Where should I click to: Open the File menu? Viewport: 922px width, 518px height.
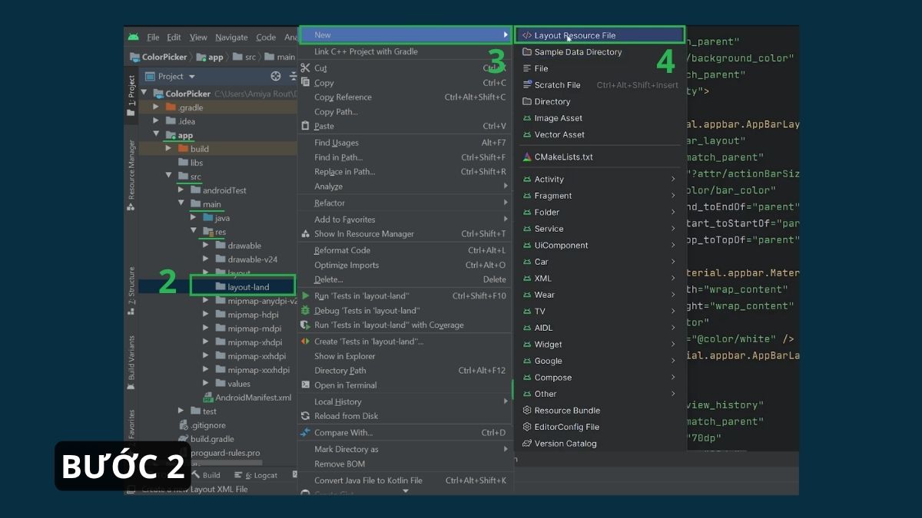[153, 37]
